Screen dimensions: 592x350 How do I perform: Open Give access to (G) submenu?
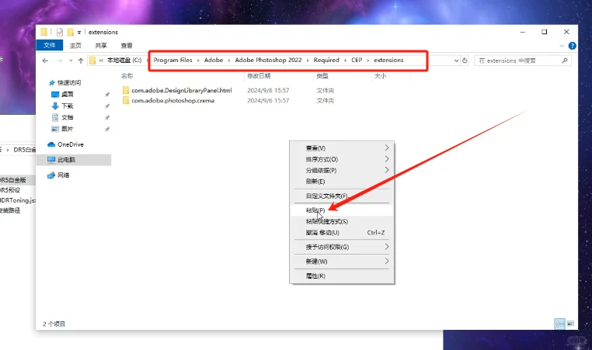click(342, 247)
